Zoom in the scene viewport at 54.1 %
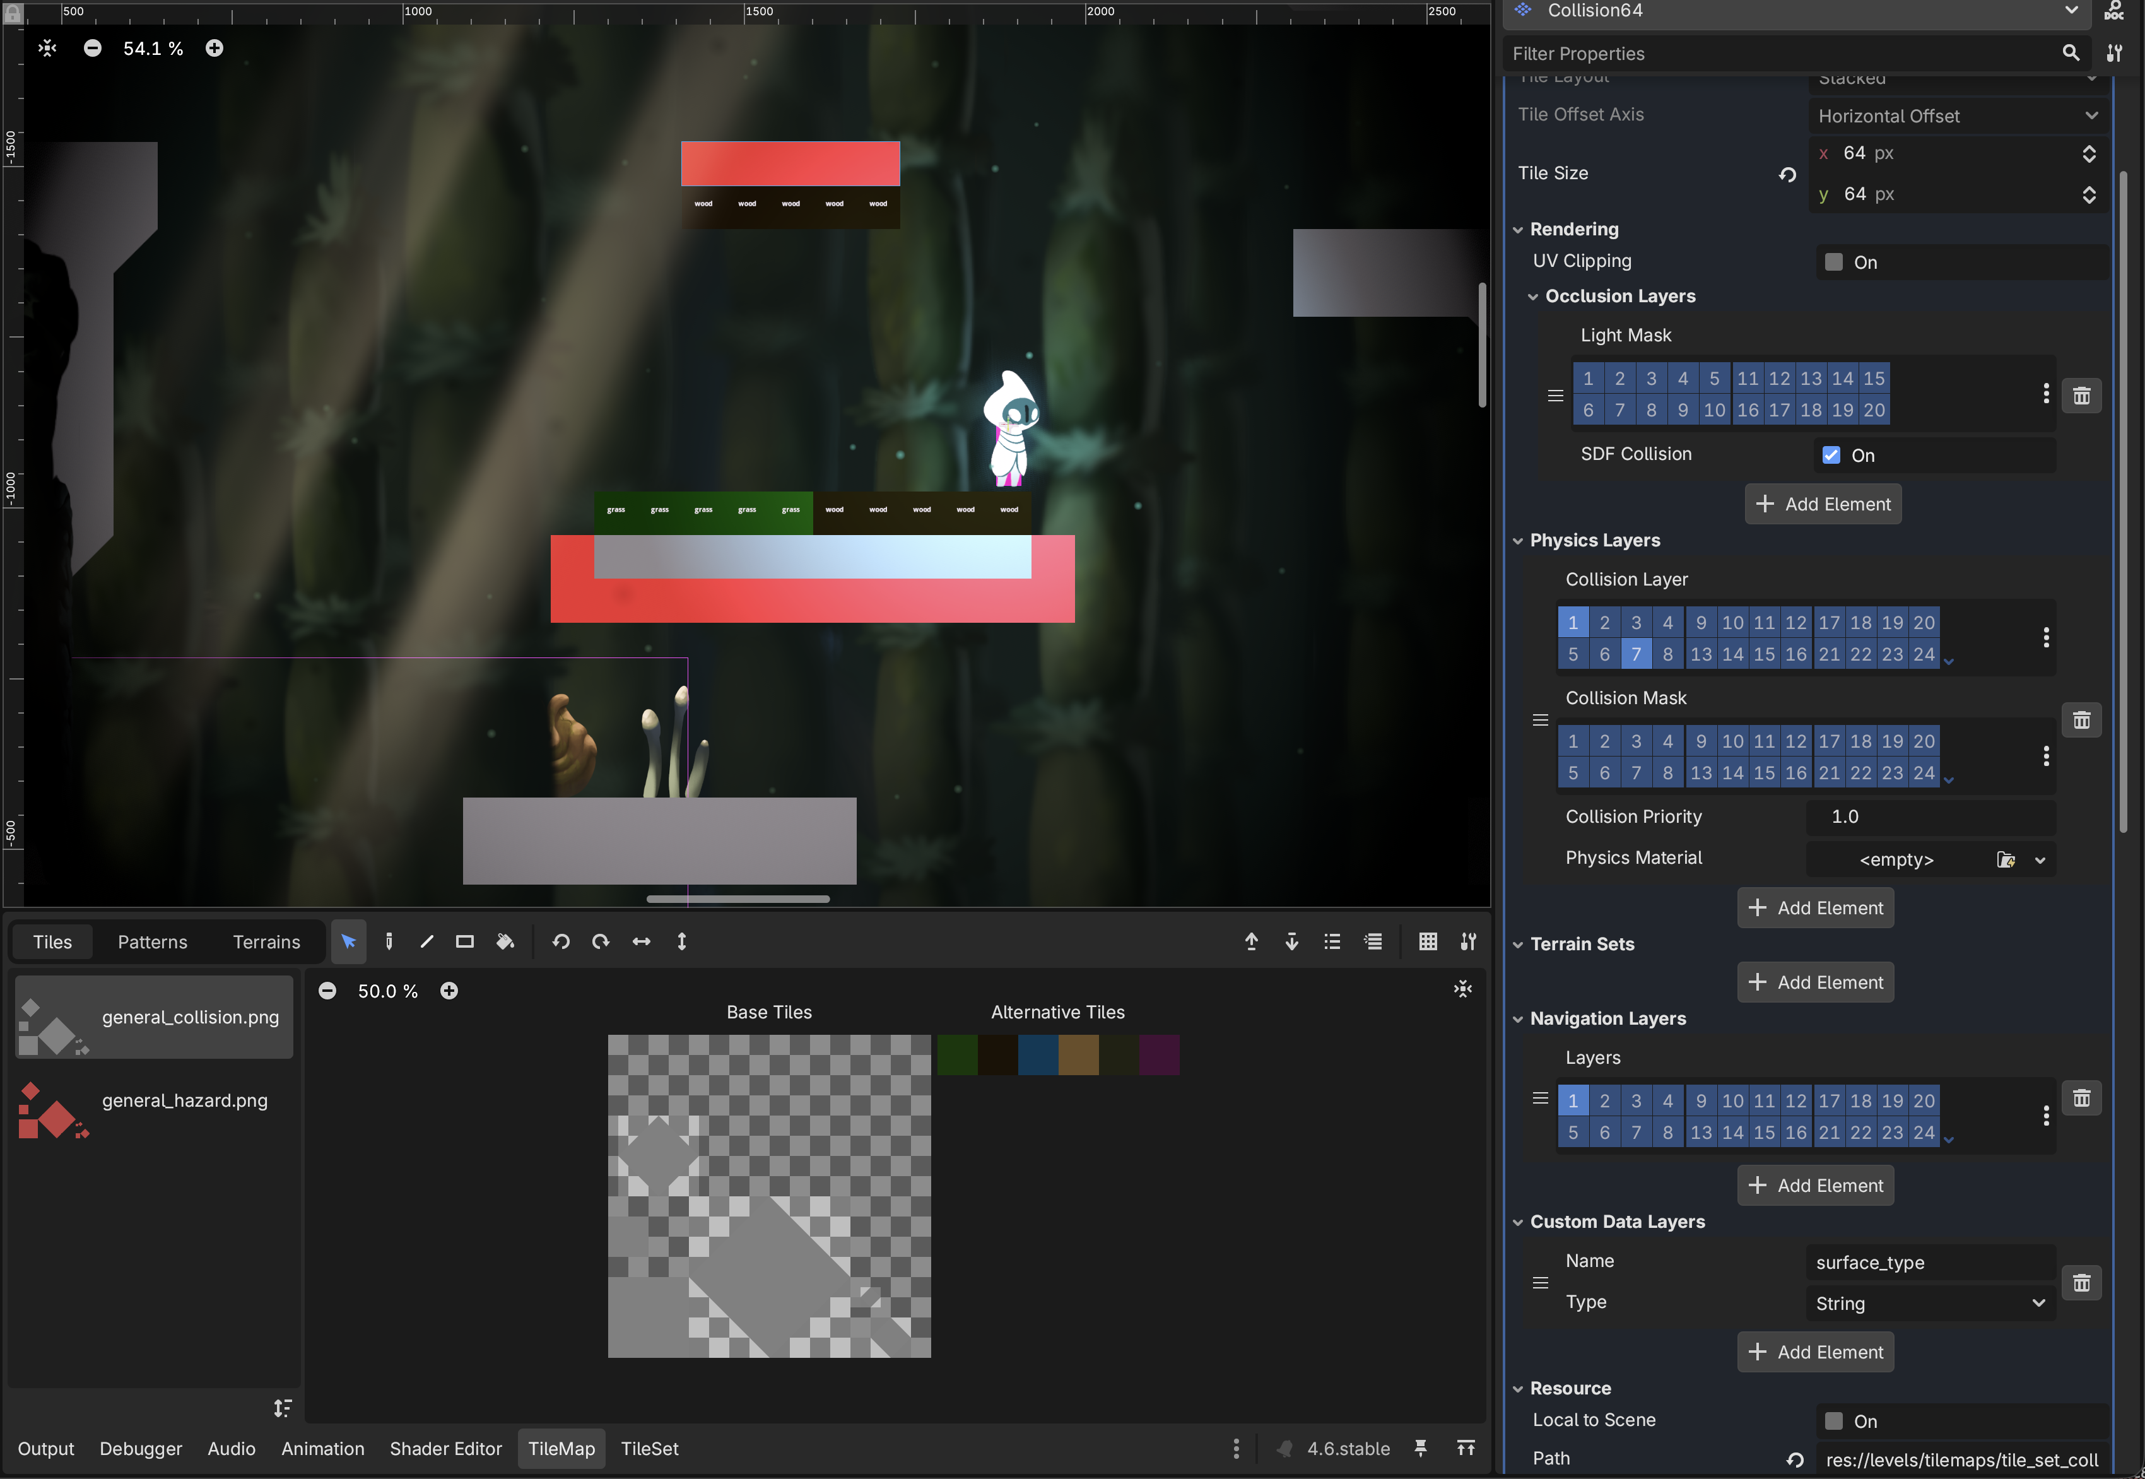Screen dimensions: 2145x1479 pos(214,48)
